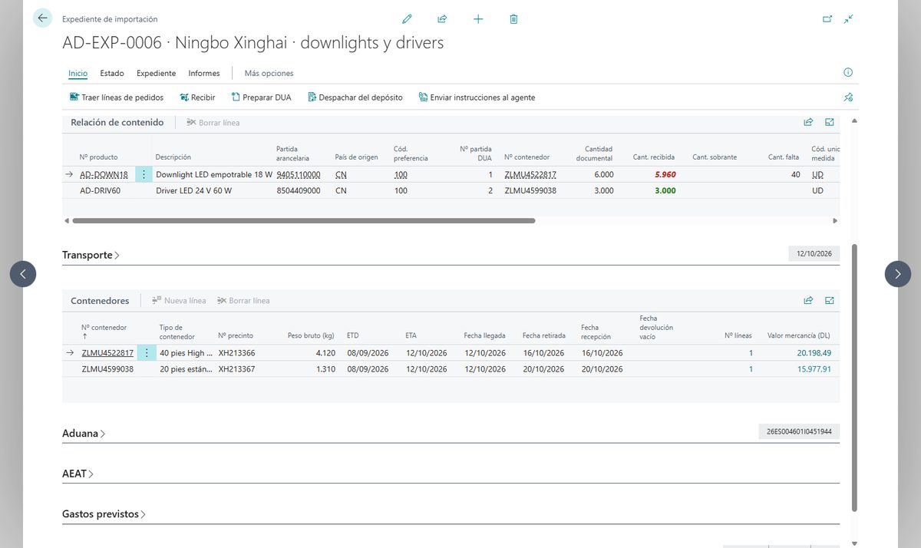Go to next record arrow
The image size is (921, 548).
tap(898, 274)
